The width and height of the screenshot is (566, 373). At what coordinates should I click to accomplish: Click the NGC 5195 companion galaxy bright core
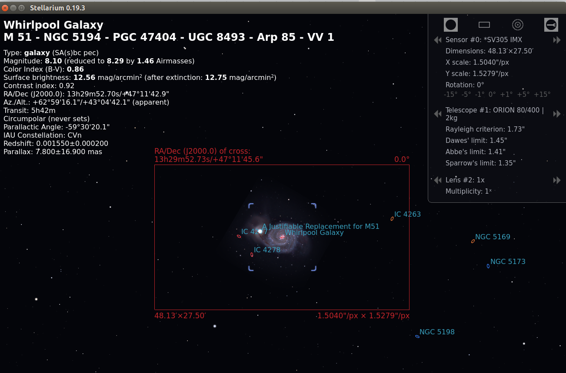click(260, 231)
